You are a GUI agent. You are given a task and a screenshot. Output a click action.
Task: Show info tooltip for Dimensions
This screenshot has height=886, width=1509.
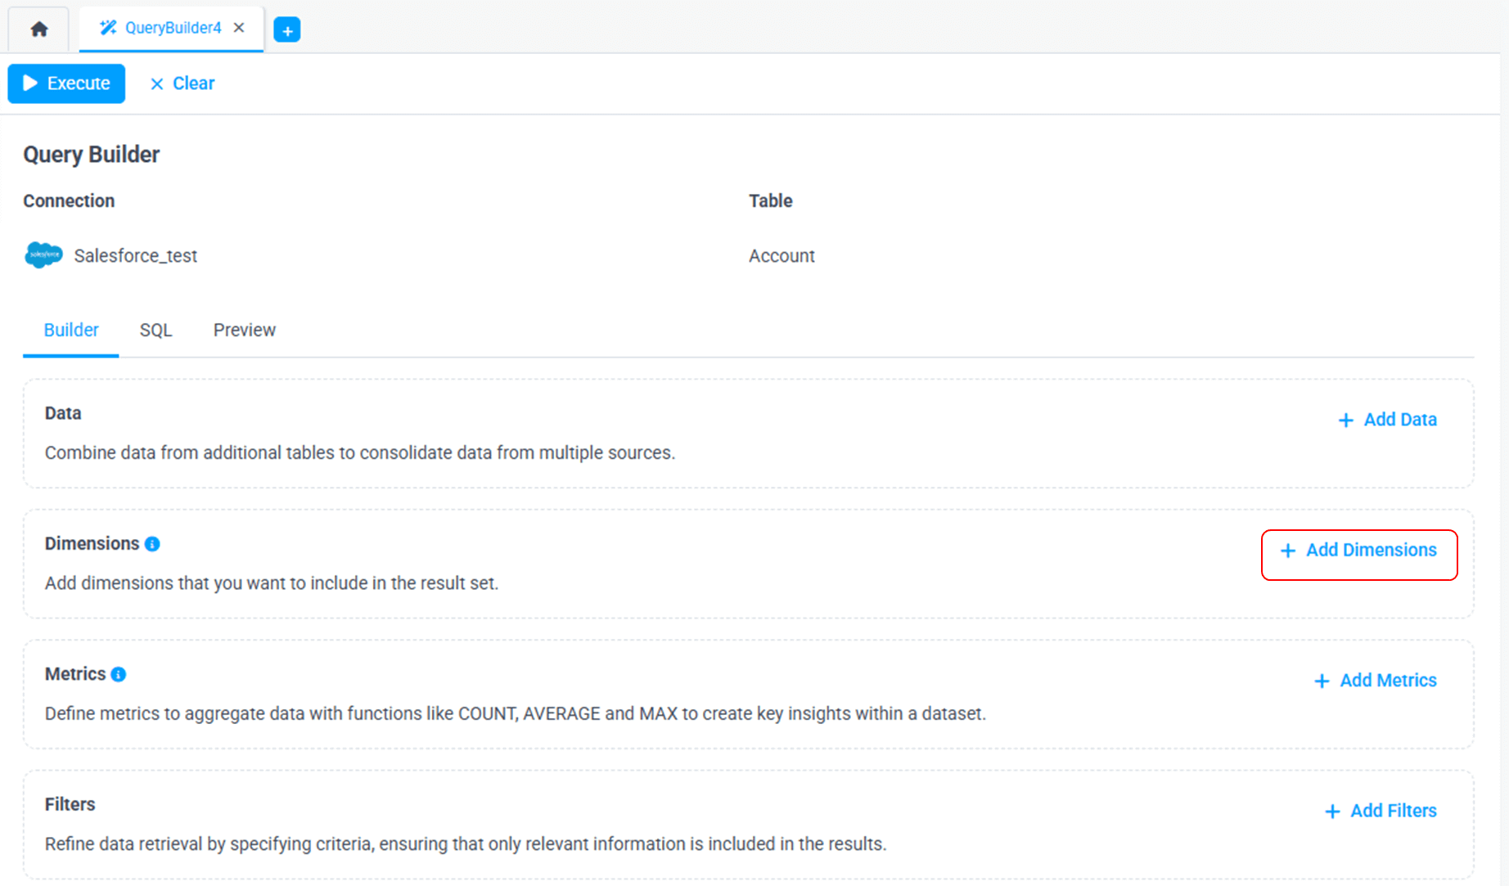(x=152, y=544)
